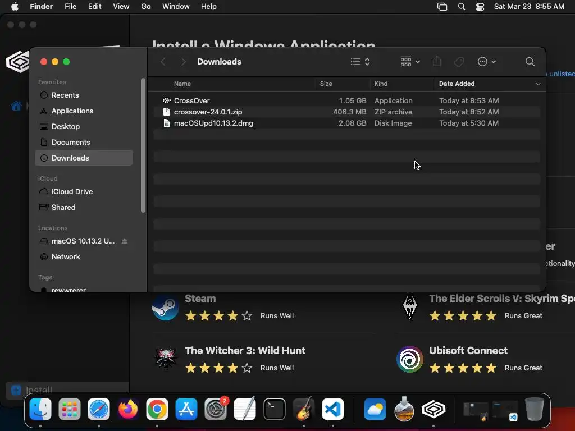This screenshot has width=575, height=431.
Task: Sort by Date Added column header
Action: [457, 84]
